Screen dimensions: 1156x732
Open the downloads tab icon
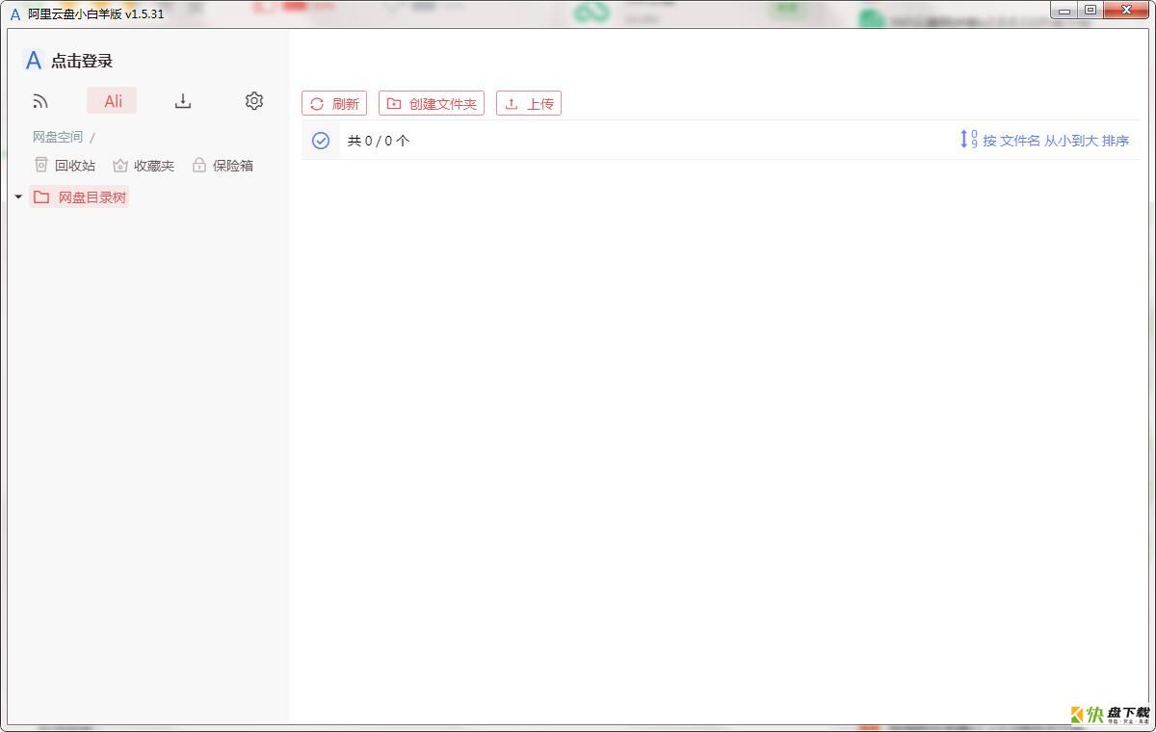click(x=183, y=101)
